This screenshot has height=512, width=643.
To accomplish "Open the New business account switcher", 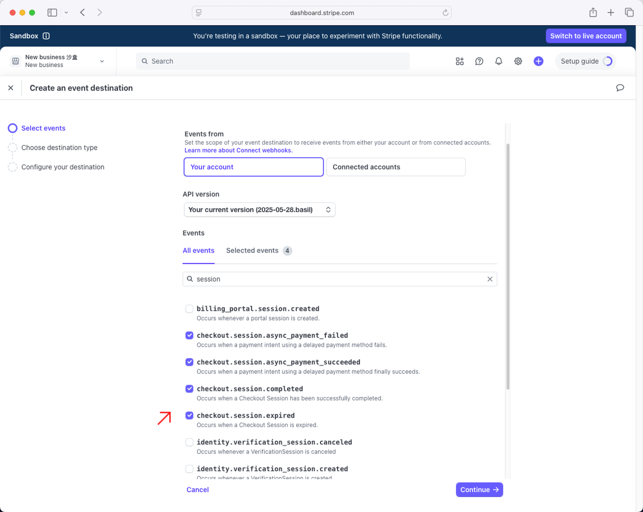I will point(58,61).
